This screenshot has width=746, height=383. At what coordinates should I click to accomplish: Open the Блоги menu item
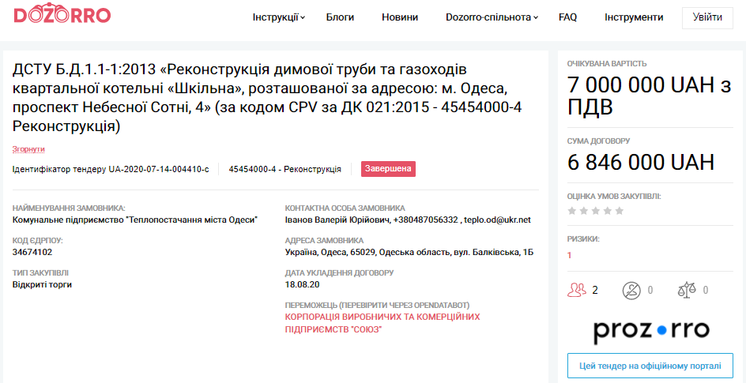click(340, 17)
